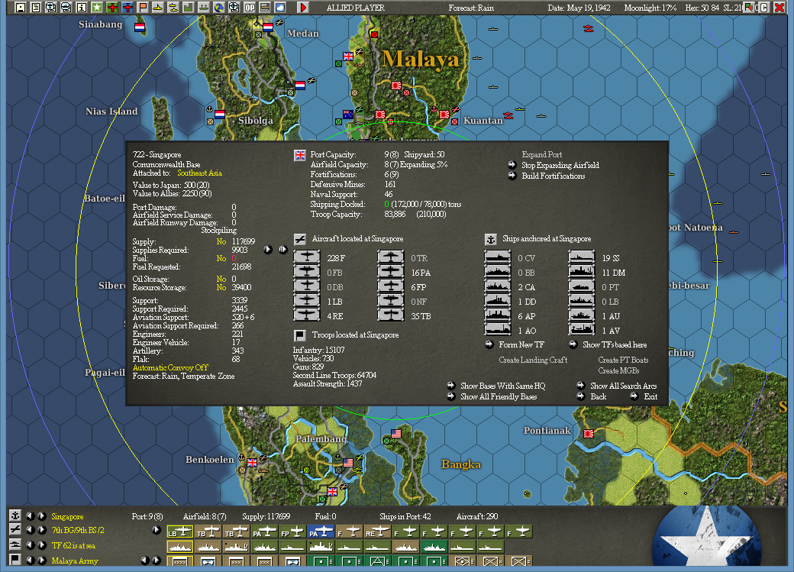Click the 'i' information icon in the toolbar
Image resolution: width=794 pixels, height=572 pixels.
coord(81,7)
